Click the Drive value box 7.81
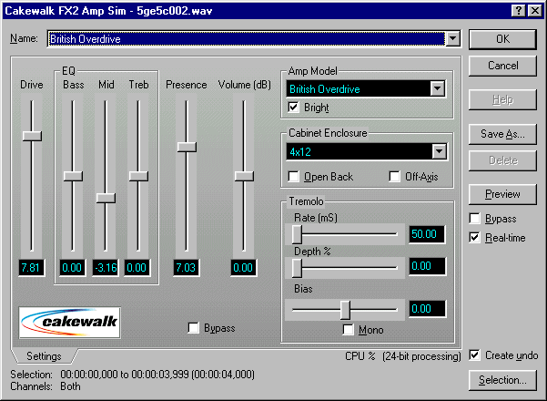Screen dimensions: 547x401 pos(31,268)
